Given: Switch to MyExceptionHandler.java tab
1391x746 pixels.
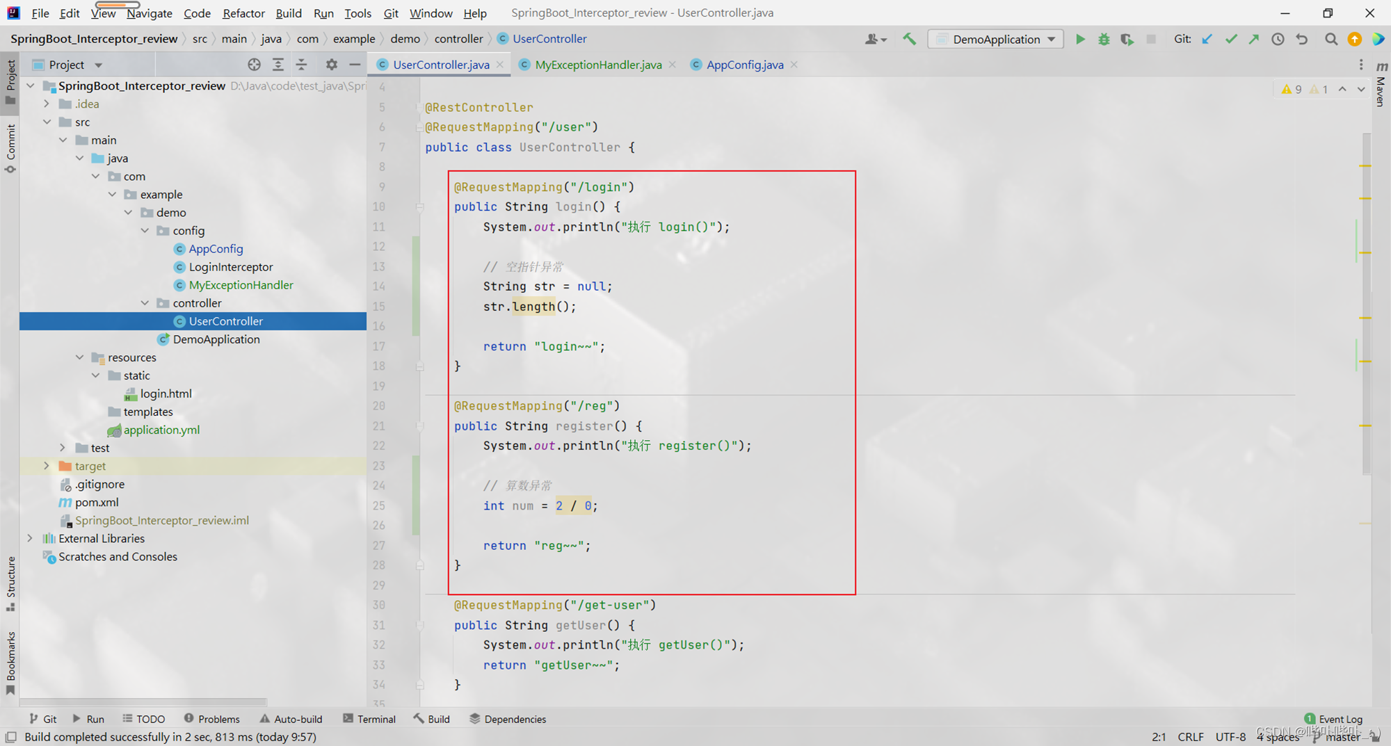Looking at the screenshot, I should pos(598,65).
